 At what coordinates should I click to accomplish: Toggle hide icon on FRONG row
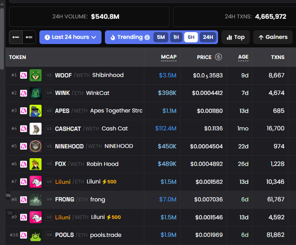(8, 195)
